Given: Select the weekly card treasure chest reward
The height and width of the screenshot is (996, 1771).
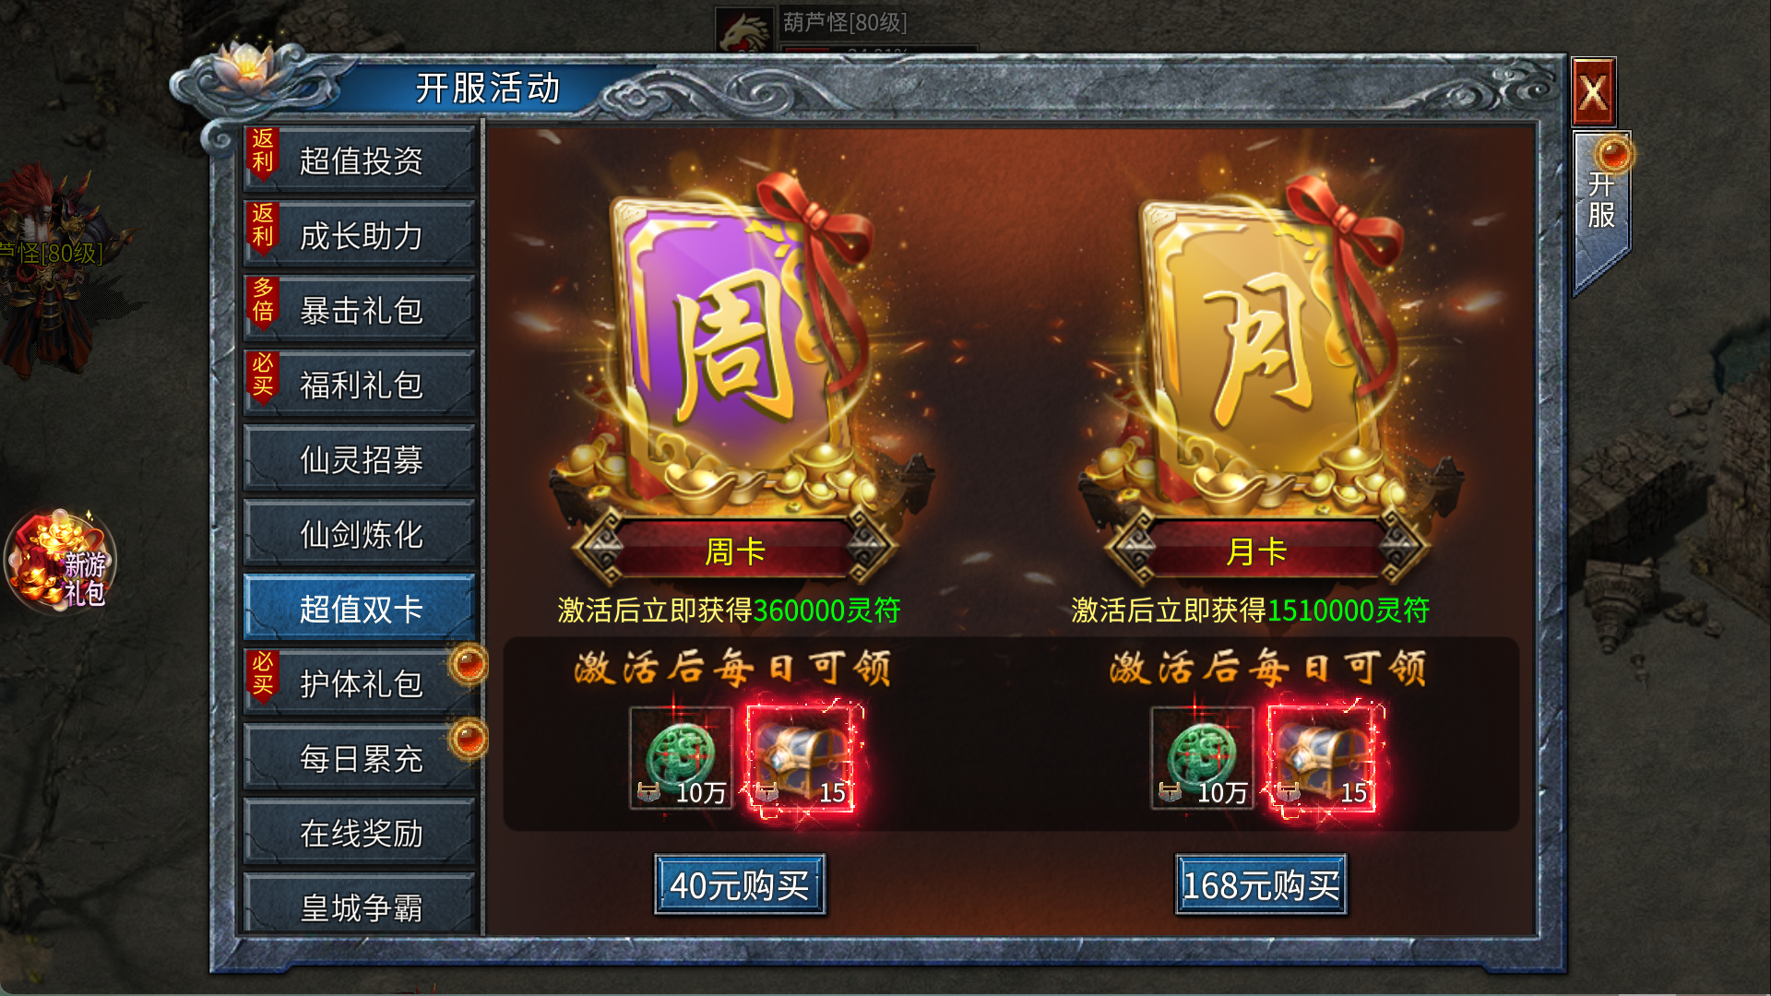Looking at the screenshot, I should pos(801,758).
